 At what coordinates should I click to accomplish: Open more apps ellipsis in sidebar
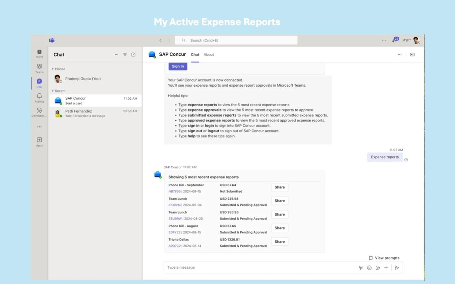(x=39, y=127)
